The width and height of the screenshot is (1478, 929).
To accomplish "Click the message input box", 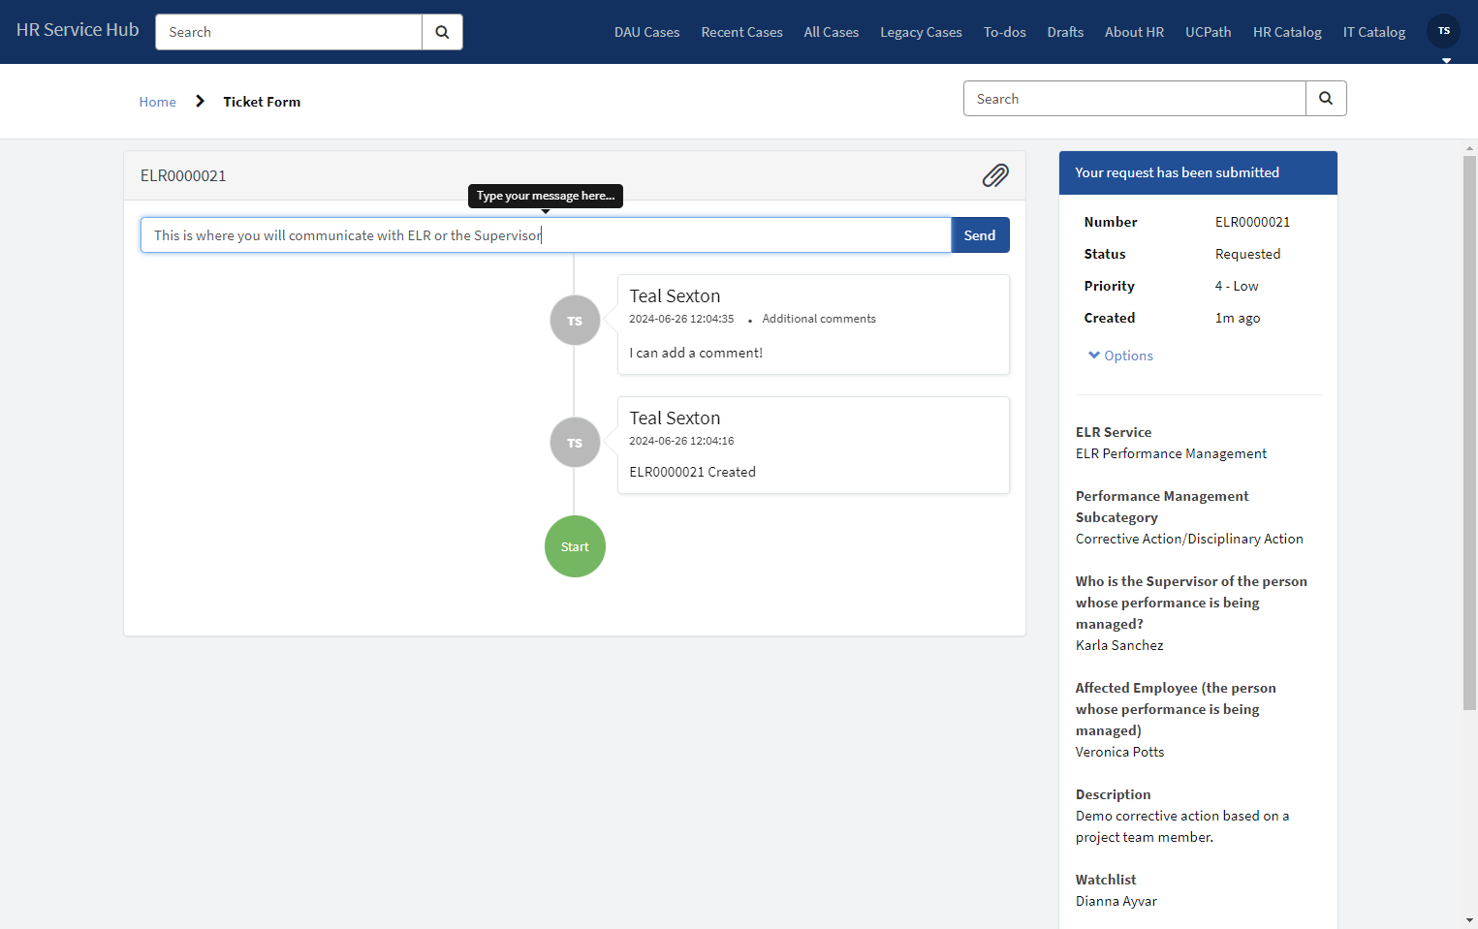I will click(x=546, y=235).
